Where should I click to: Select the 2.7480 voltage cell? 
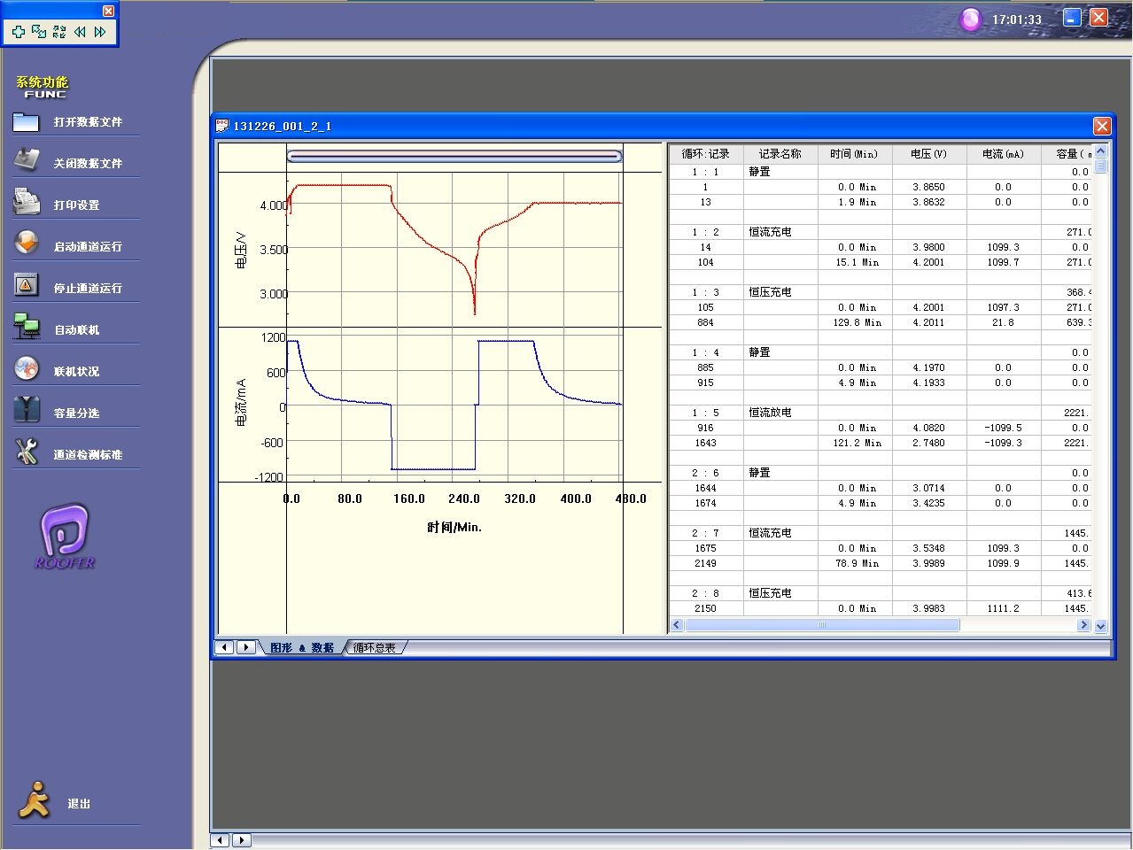coord(929,443)
